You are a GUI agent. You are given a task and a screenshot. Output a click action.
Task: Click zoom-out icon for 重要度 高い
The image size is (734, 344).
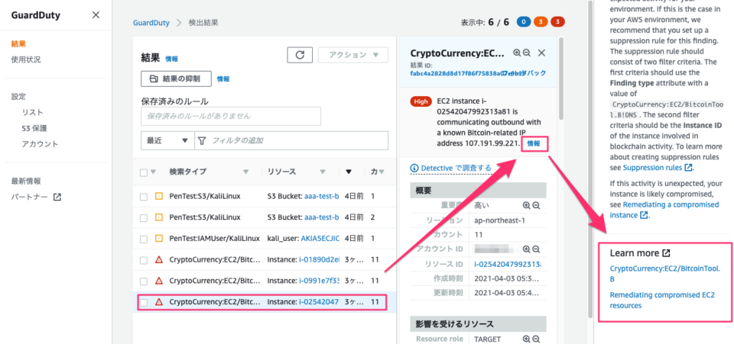[x=536, y=205]
